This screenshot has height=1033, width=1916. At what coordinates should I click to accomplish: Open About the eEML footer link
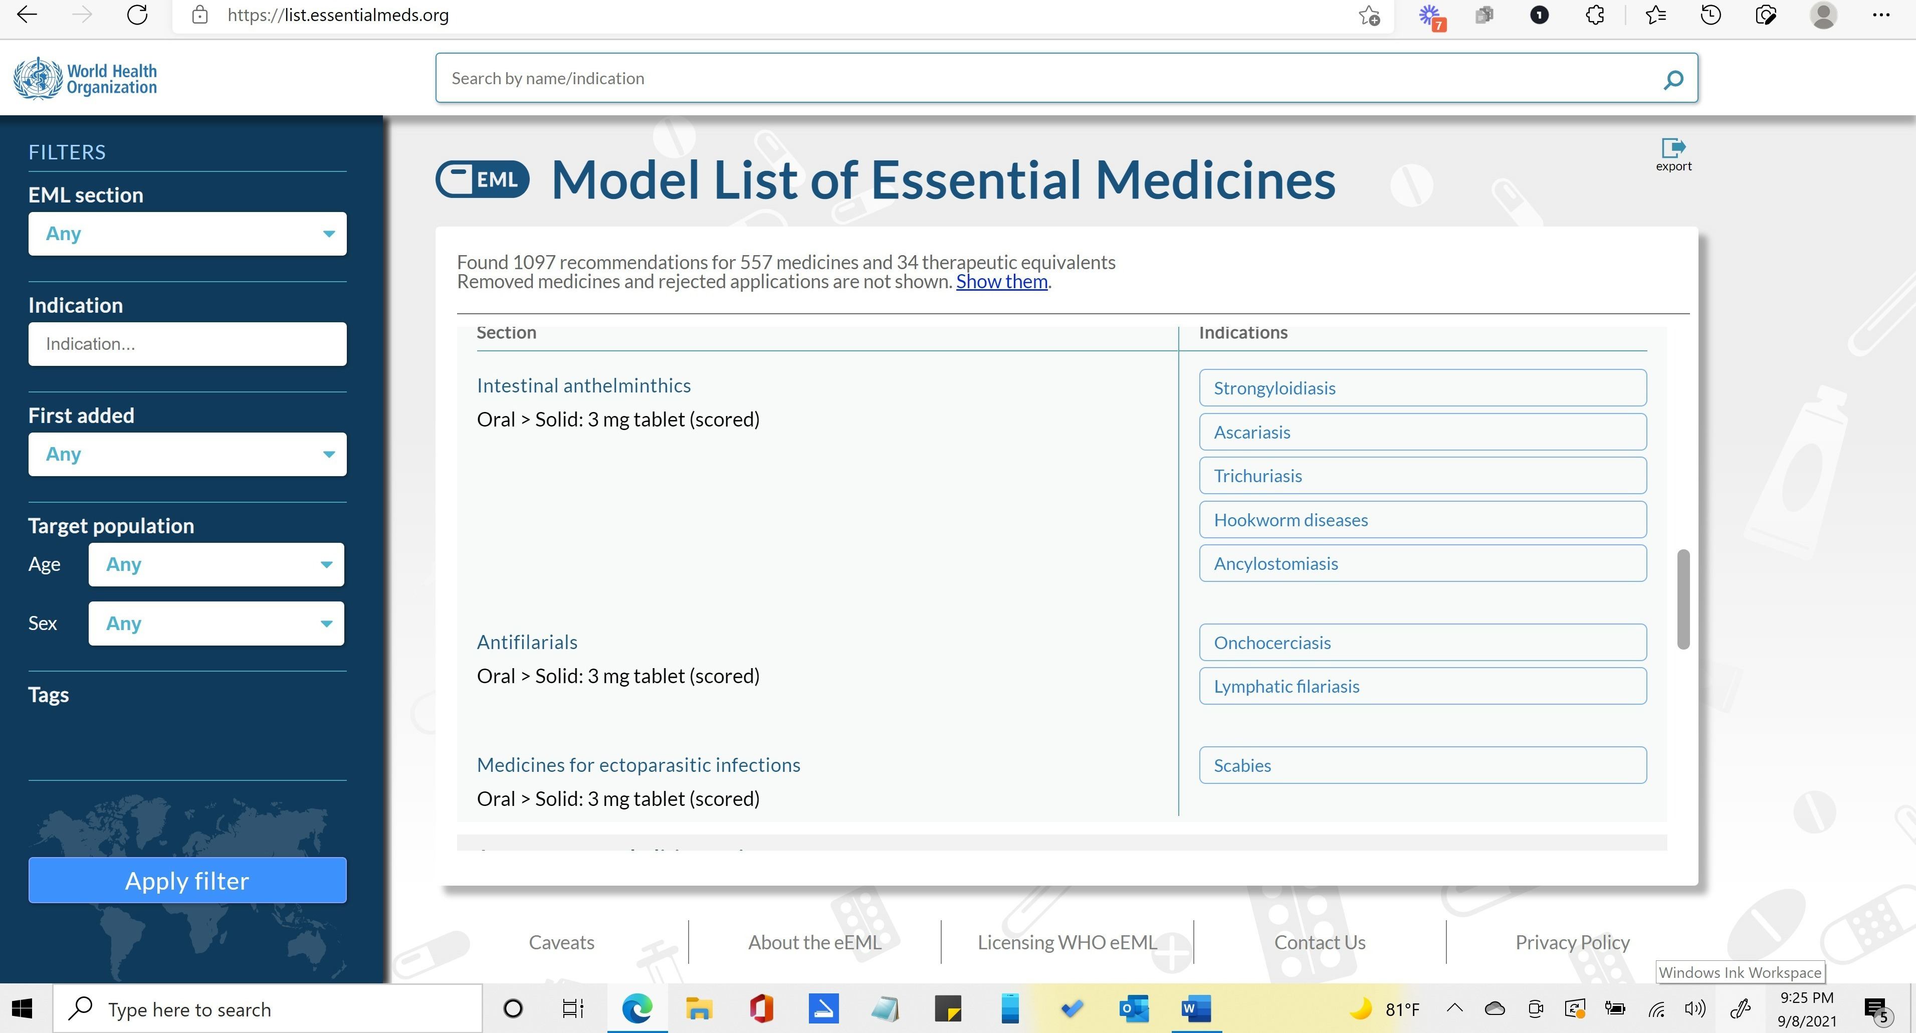tap(814, 942)
